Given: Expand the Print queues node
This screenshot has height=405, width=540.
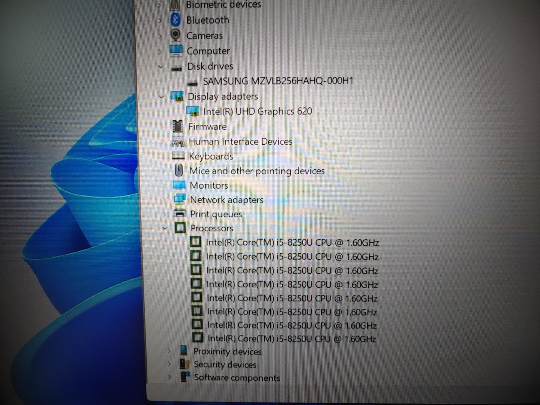Looking at the screenshot, I should click(165, 214).
